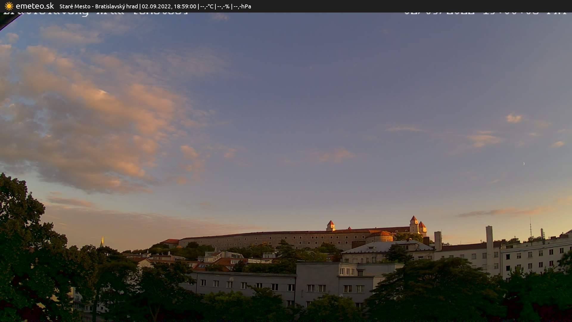Viewport: 572px width, 322px height.
Task: Select the Staré Mesto location label
Action: 75,6
